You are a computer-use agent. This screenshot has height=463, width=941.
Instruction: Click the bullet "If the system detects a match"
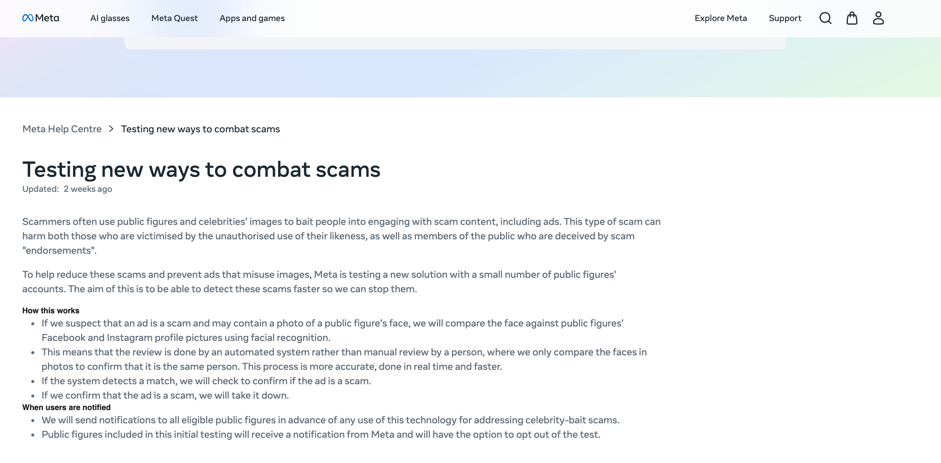pos(206,381)
